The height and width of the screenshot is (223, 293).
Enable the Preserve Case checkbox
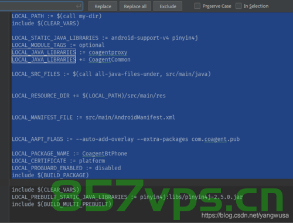197,6
